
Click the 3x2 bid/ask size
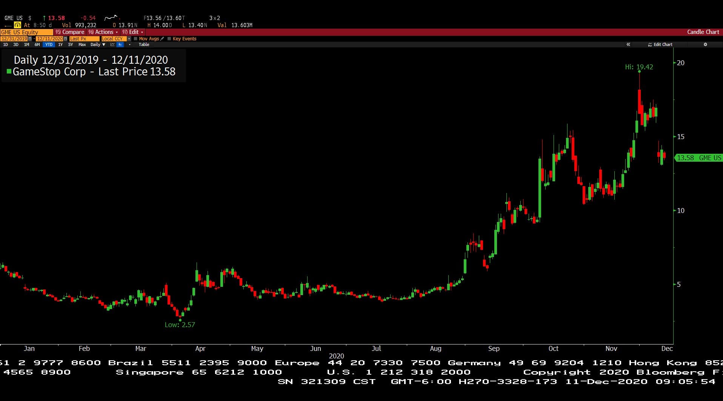[215, 18]
